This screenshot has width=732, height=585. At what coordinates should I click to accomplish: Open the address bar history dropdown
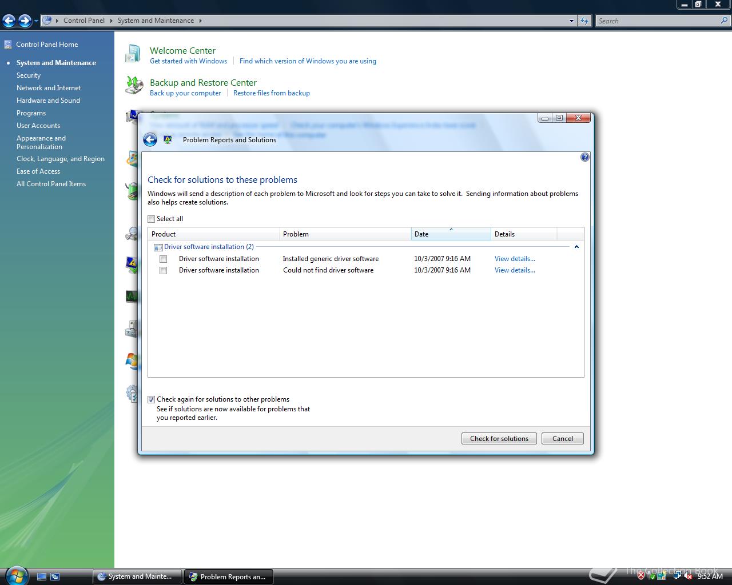click(571, 21)
